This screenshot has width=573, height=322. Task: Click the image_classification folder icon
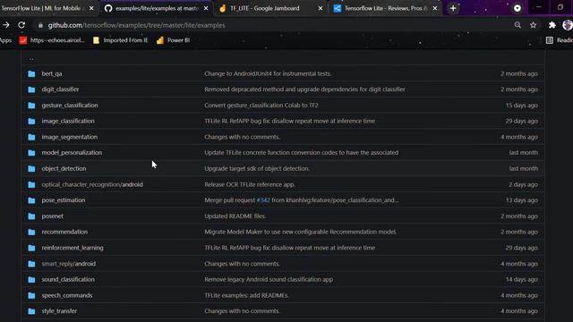32,122
